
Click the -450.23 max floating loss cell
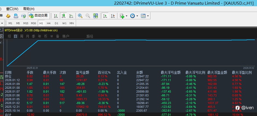pyautogui.click(x=166, y=103)
